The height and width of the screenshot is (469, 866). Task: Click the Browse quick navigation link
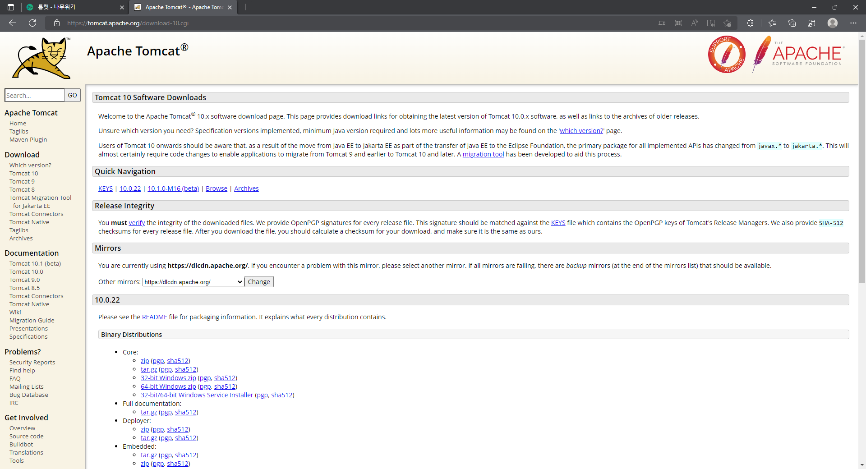coord(216,189)
